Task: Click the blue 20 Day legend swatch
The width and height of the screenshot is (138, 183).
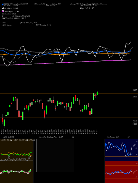Action: [x=3, y=5]
